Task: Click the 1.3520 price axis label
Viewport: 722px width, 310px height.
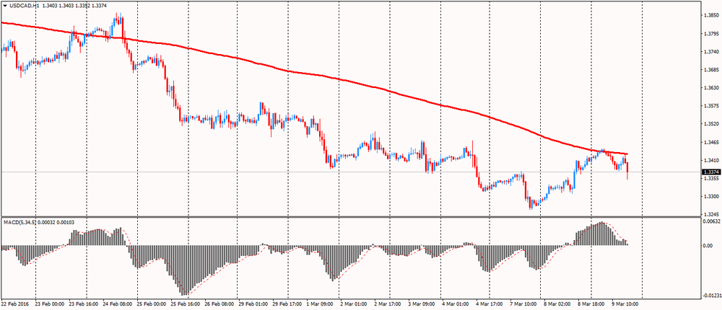Action: (x=712, y=124)
